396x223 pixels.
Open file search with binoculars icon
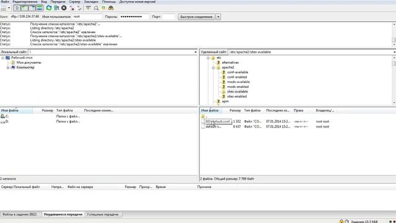tap(111, 8)
